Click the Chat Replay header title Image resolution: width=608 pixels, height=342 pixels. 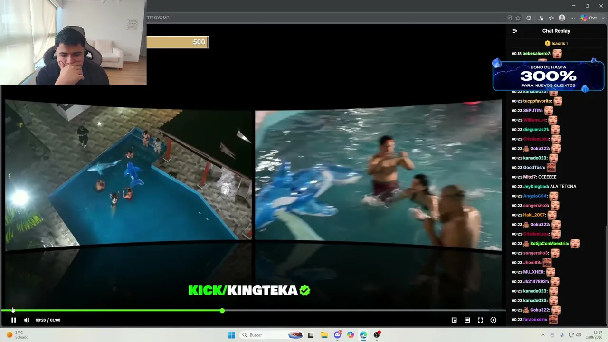[556, 31]
